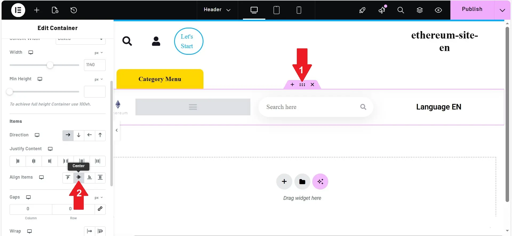Set Justify Content to center
512x236 pixels.
click(34, 161)
